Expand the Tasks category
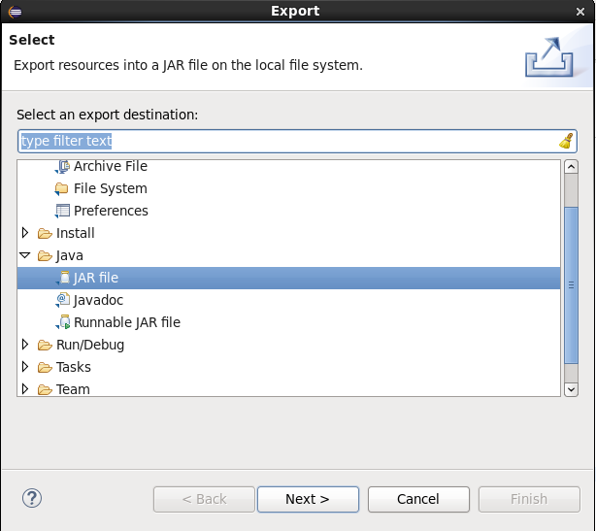Image resolution: width=596 pixels, height=531 pixels. (x=25, y=367)
